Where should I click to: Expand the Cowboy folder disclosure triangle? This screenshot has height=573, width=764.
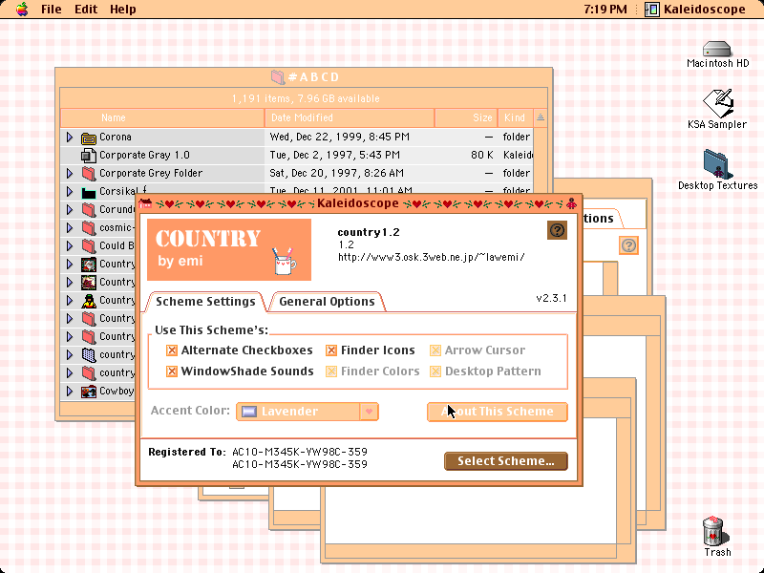[x=70, y=392]
